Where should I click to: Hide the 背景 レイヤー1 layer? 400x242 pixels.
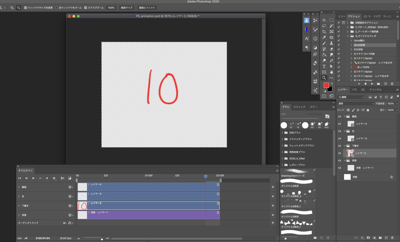(340, 168)
